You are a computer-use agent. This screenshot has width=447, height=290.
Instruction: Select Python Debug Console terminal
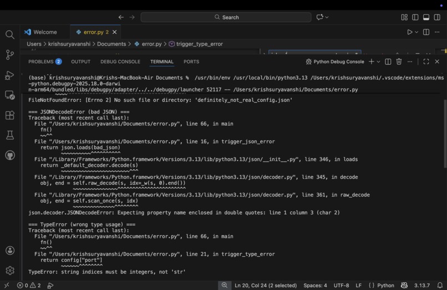pos(335,62)
